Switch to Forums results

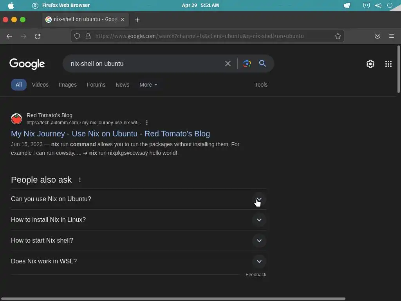pyautogui.click(x=96, y=85)
